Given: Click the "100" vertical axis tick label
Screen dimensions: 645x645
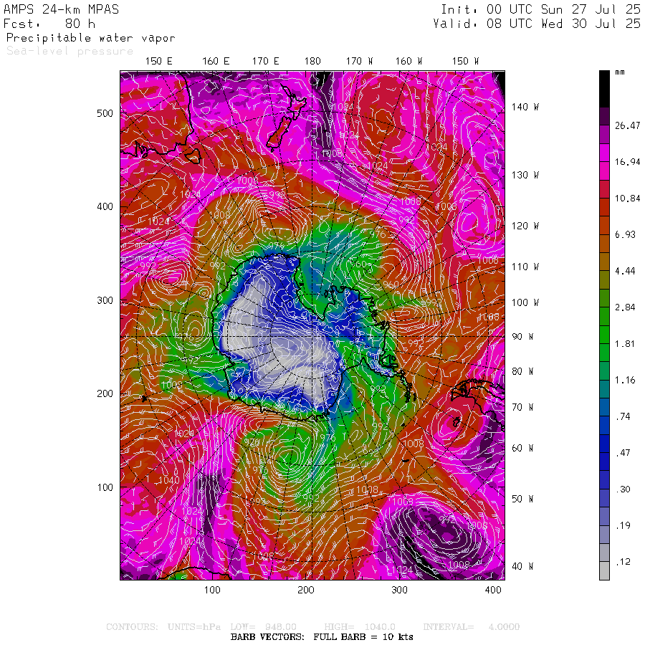Looking at the screenshot, I should click(105, 487).
